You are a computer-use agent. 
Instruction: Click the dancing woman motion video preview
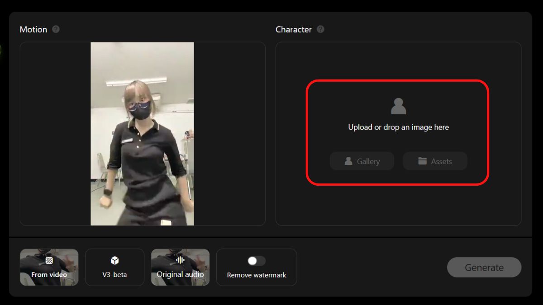143,134
